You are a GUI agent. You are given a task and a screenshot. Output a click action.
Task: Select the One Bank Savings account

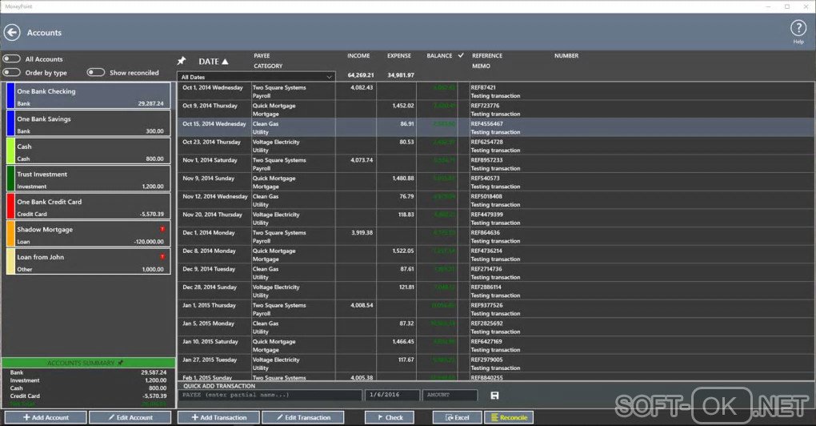(x=88, y=123)
